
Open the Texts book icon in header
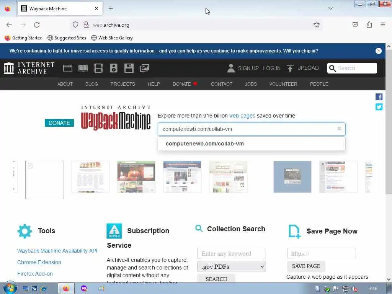pos(83,68)
